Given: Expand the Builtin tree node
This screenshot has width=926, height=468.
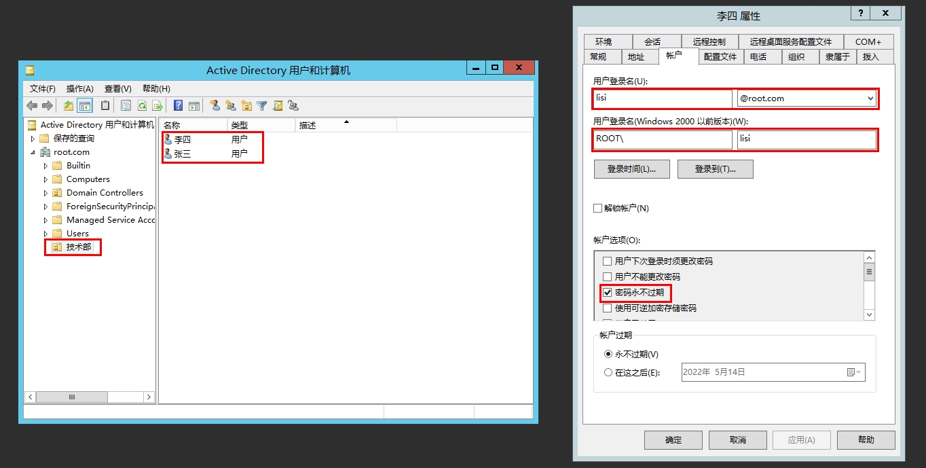Looking at the screenshot, I should pyautogui.click(x=45, y=166).
